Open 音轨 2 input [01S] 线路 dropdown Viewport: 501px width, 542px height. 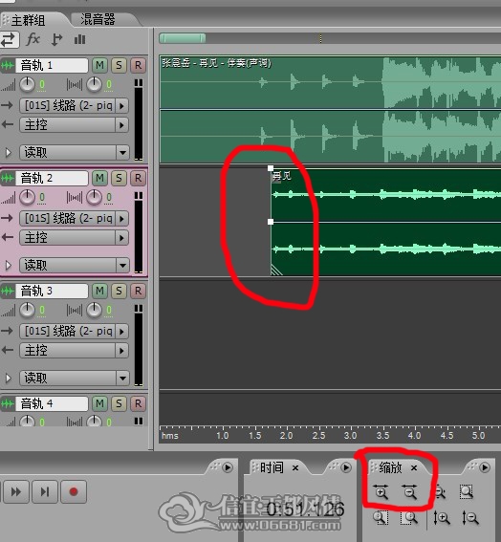[x=74, y=219]
